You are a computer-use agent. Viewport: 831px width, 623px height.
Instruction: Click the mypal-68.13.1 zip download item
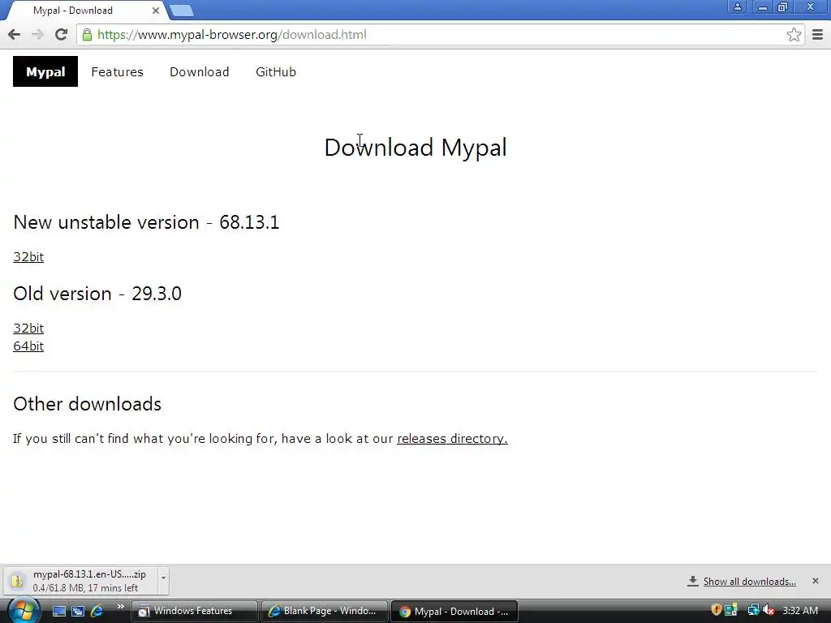(80, 581)
